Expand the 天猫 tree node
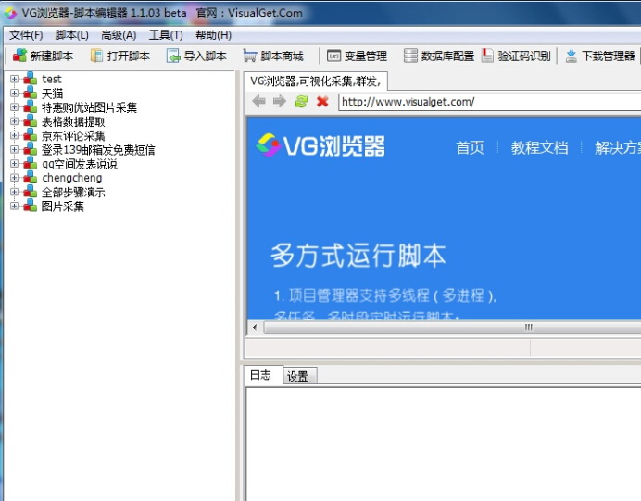Screen dimensions: 641x501 click(14, 94)
